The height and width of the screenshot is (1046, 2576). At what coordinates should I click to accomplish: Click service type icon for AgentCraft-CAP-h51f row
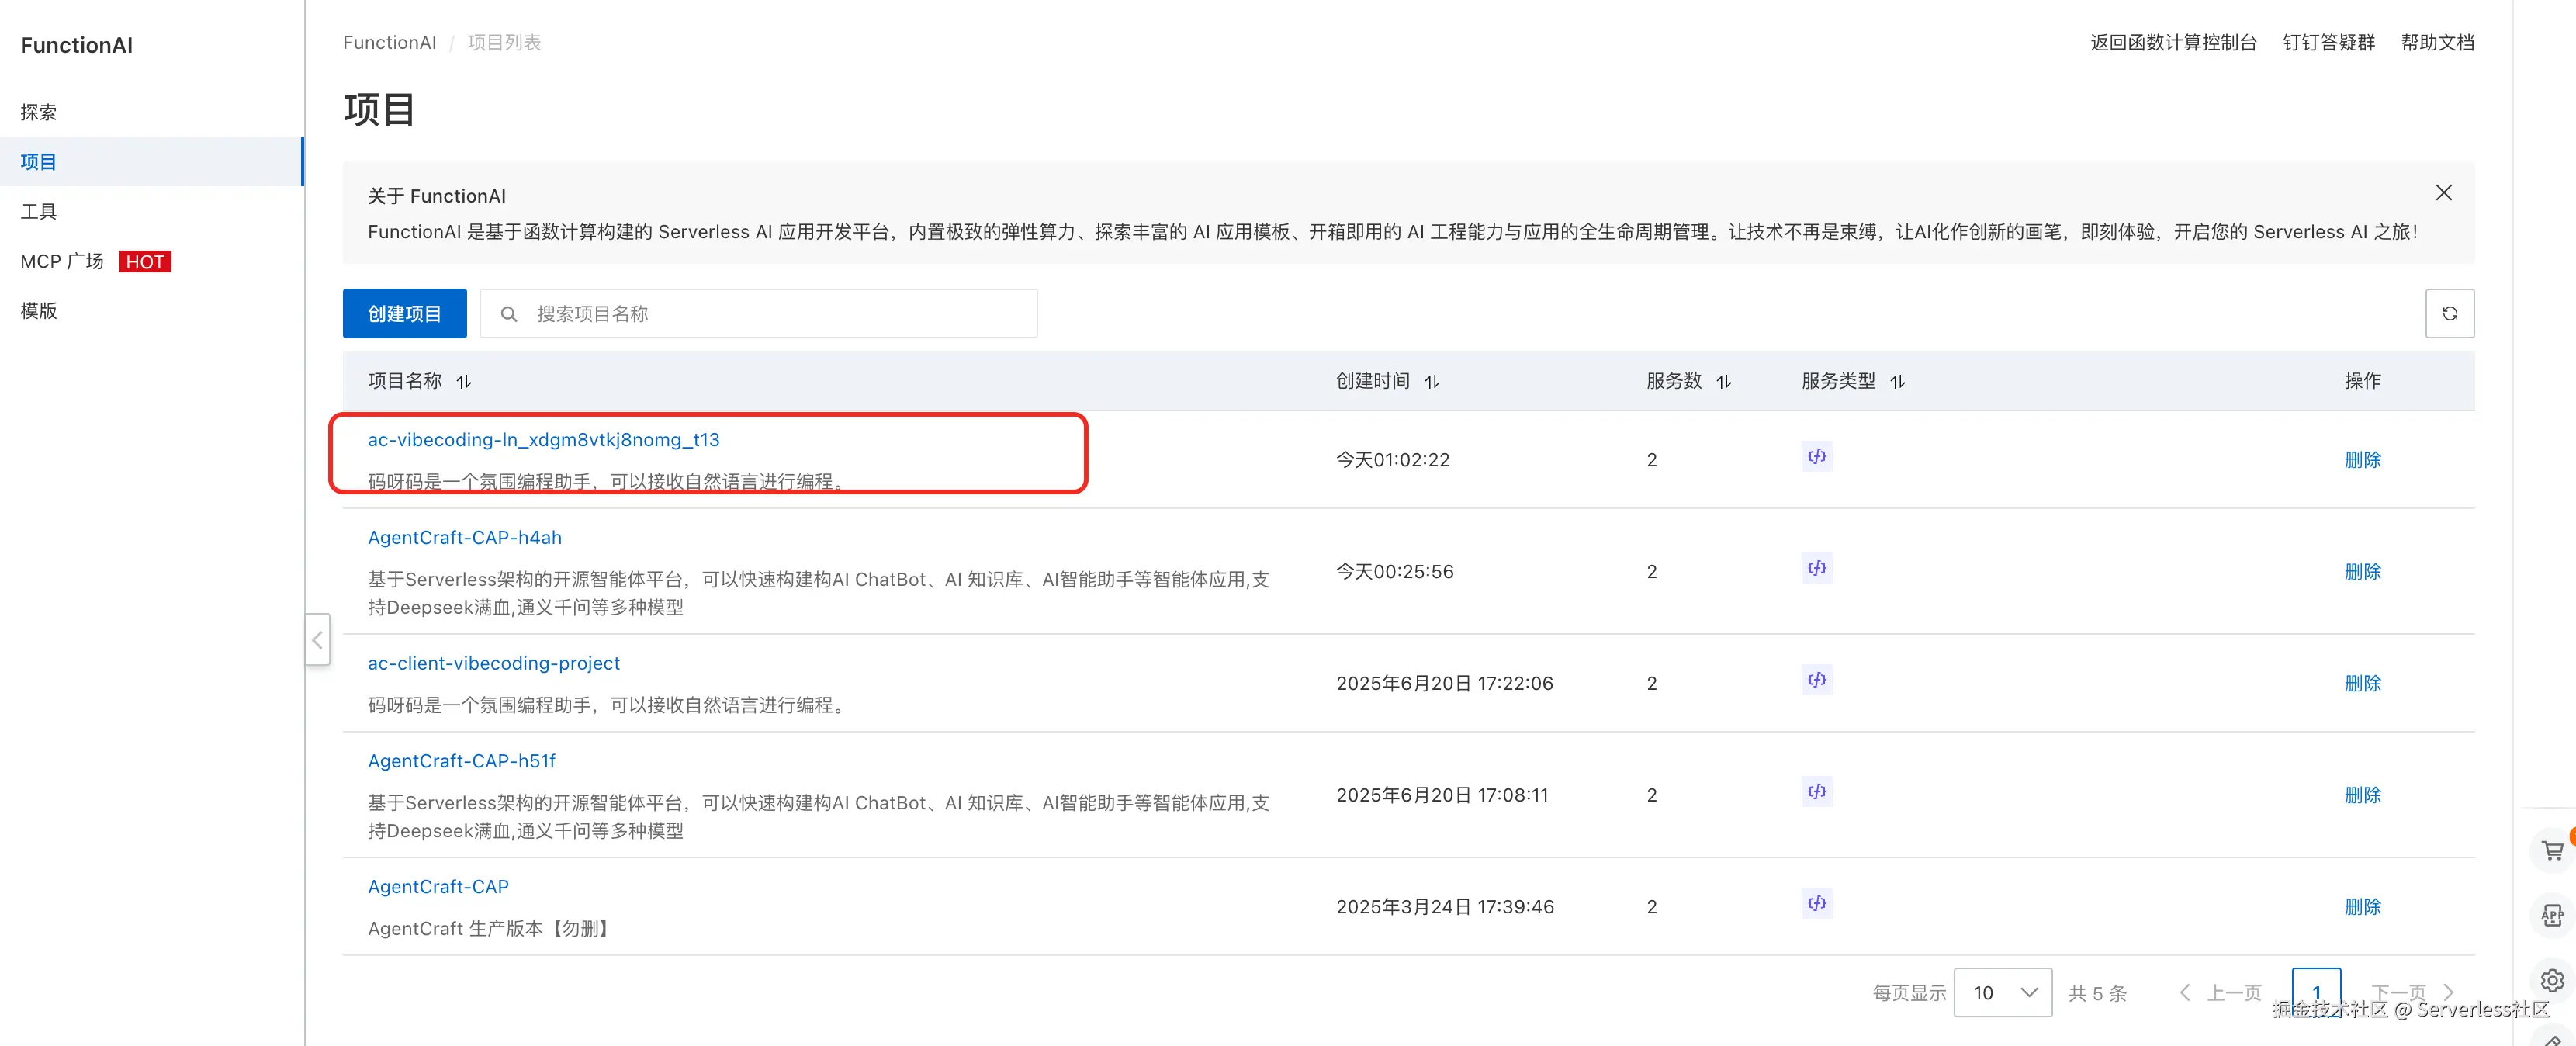coord(1816,792)
